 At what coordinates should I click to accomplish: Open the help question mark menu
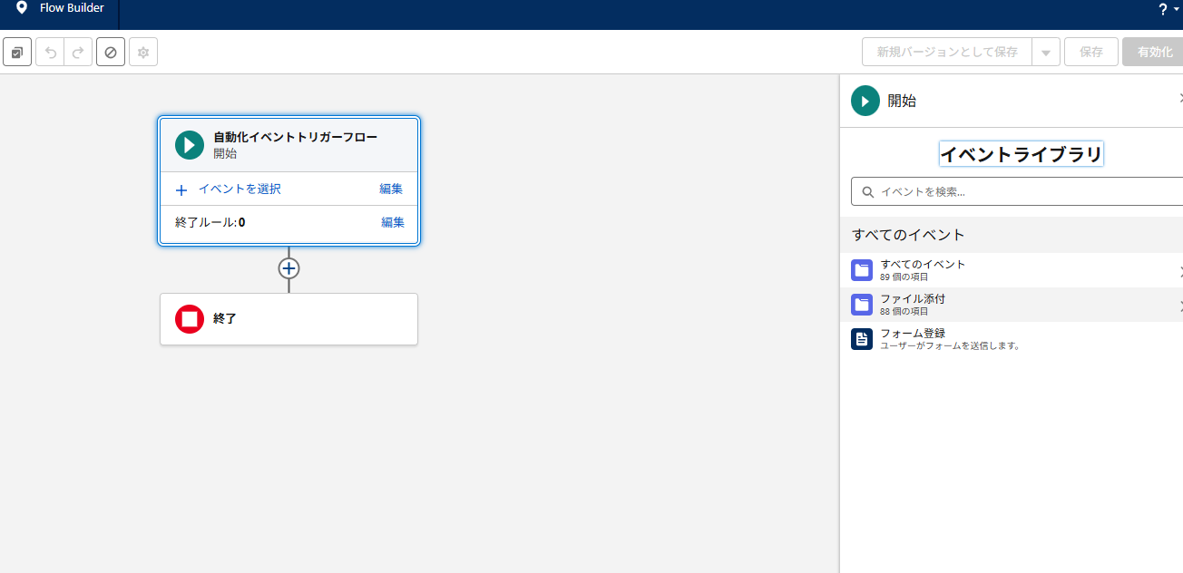click(1168, 9)
